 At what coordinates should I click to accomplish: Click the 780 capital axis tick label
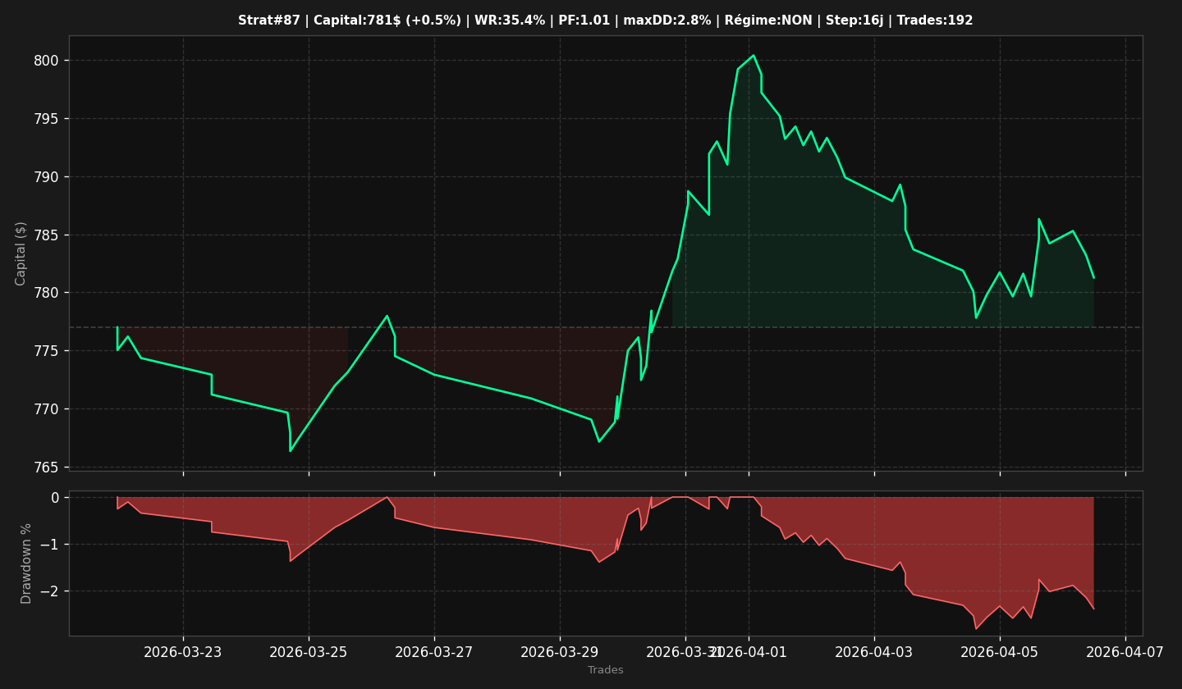[x=48, y=293]
